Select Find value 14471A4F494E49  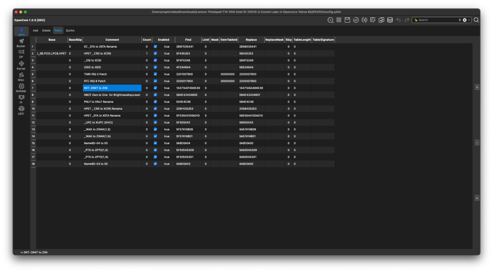[188, 88]
